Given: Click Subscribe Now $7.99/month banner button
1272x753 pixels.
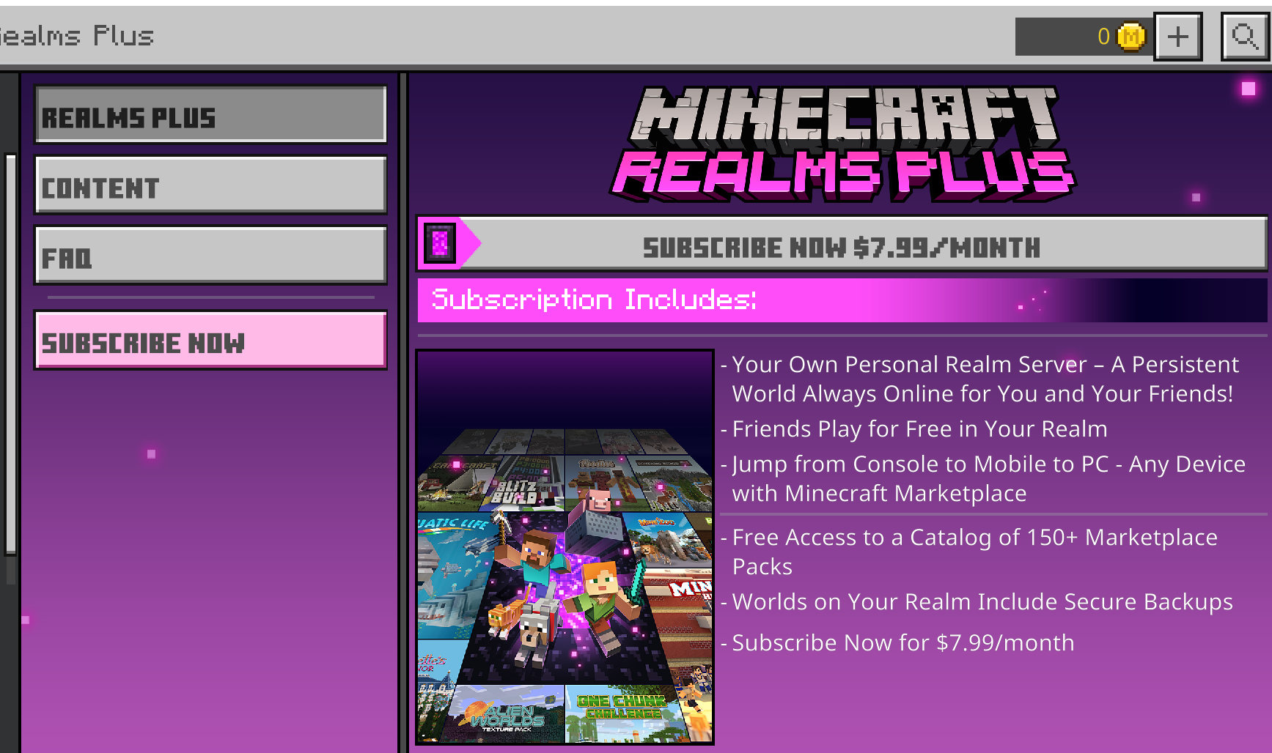Looking at the screenshot, I should (842, 243).
